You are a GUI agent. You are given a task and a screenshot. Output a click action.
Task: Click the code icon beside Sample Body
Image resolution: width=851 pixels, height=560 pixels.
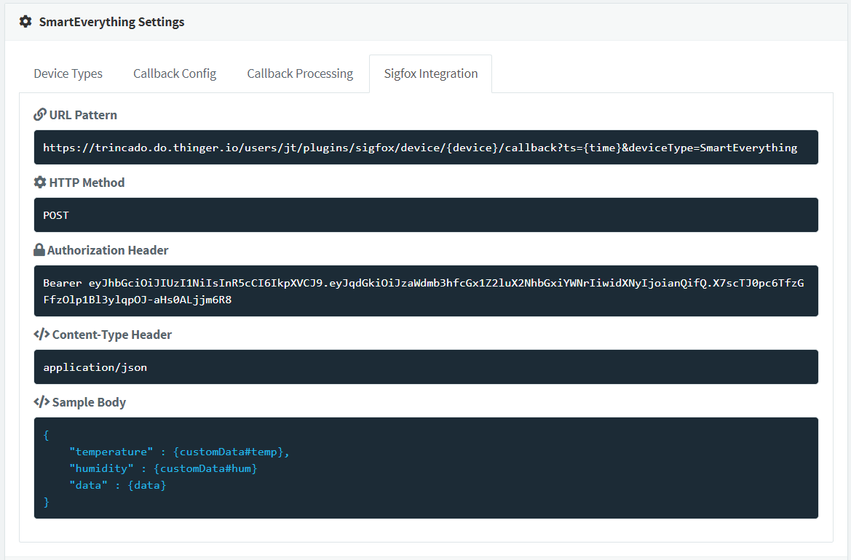click(41, 402)
